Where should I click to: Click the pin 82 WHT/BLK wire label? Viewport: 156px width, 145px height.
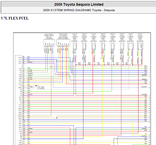coord(30,87)
